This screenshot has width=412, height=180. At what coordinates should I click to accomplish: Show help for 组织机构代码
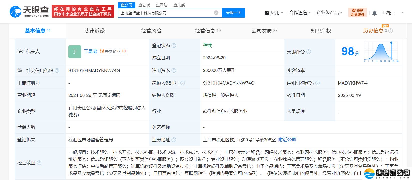click(x=318, y=83)
